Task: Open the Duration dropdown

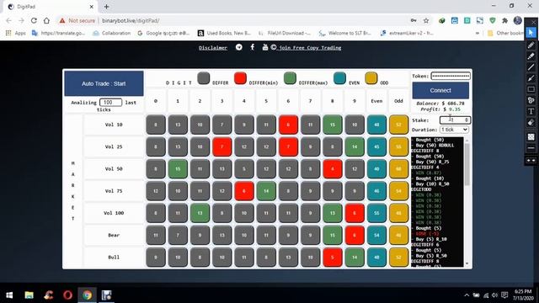Action: (454, 130)
